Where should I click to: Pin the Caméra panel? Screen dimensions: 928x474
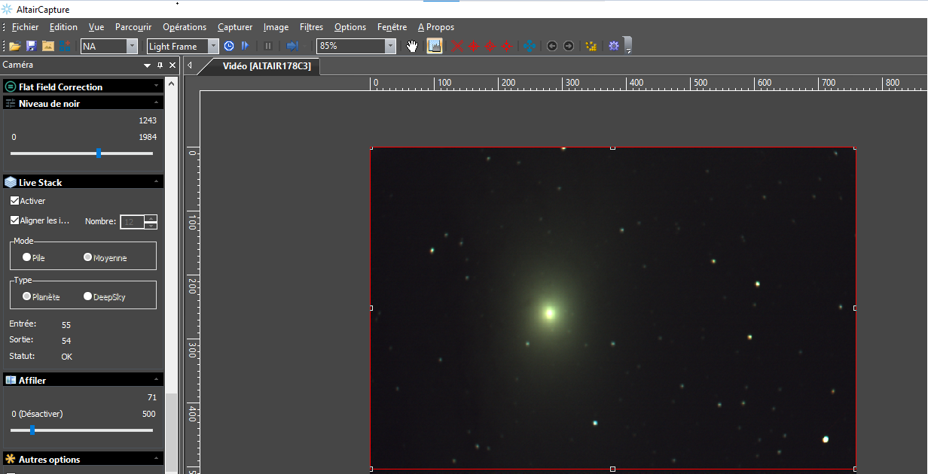tap(160, 65)
